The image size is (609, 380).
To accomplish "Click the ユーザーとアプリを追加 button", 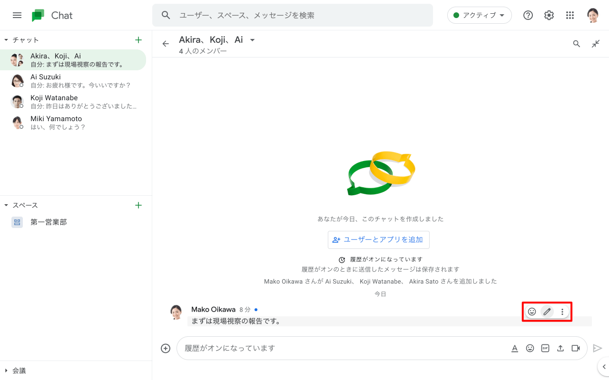I will pos(378,240).
